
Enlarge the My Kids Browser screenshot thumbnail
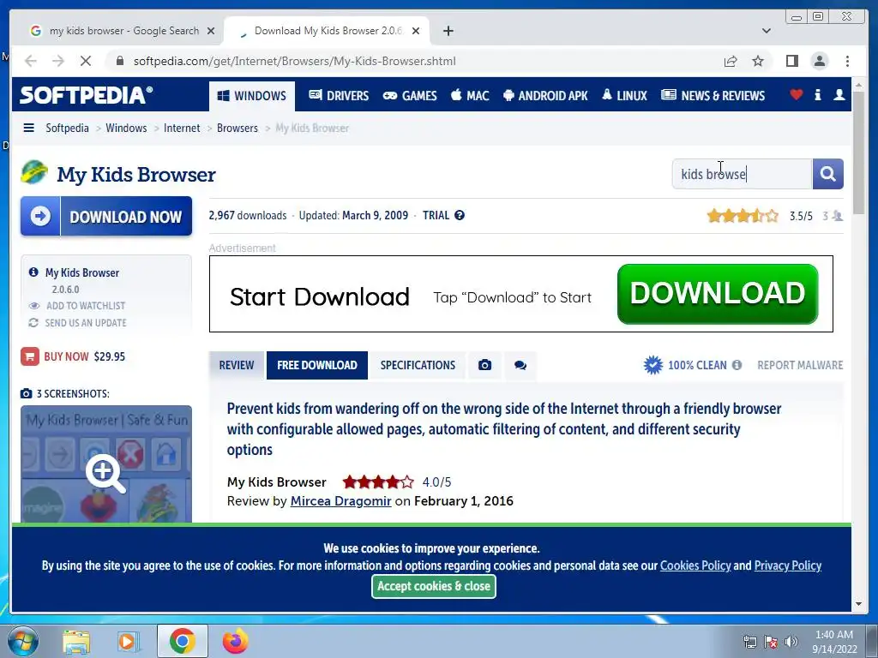click(x=105, y=464)
